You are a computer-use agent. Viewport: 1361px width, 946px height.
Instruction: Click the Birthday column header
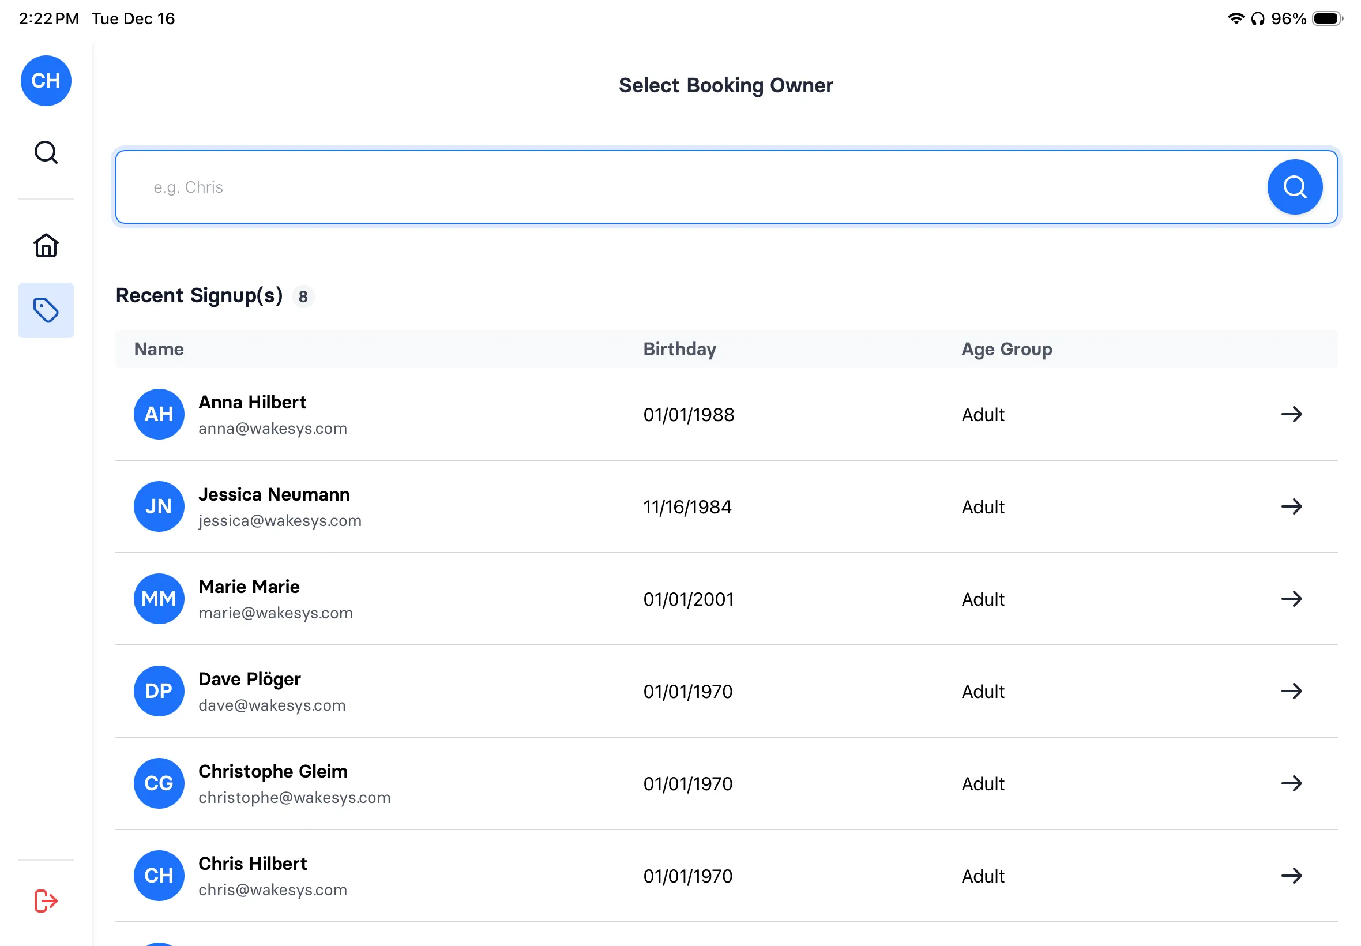pyautogui.click(x=679, y=349)
